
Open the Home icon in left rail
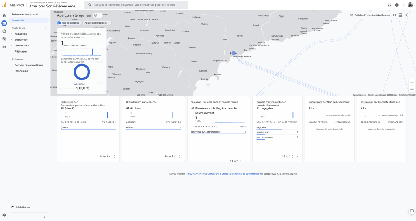[4, 15]
